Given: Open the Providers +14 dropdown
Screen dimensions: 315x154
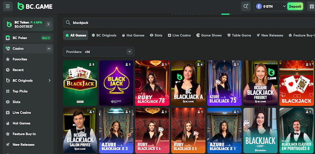Looking at the screenshot, I should click(x=99, y=52).
